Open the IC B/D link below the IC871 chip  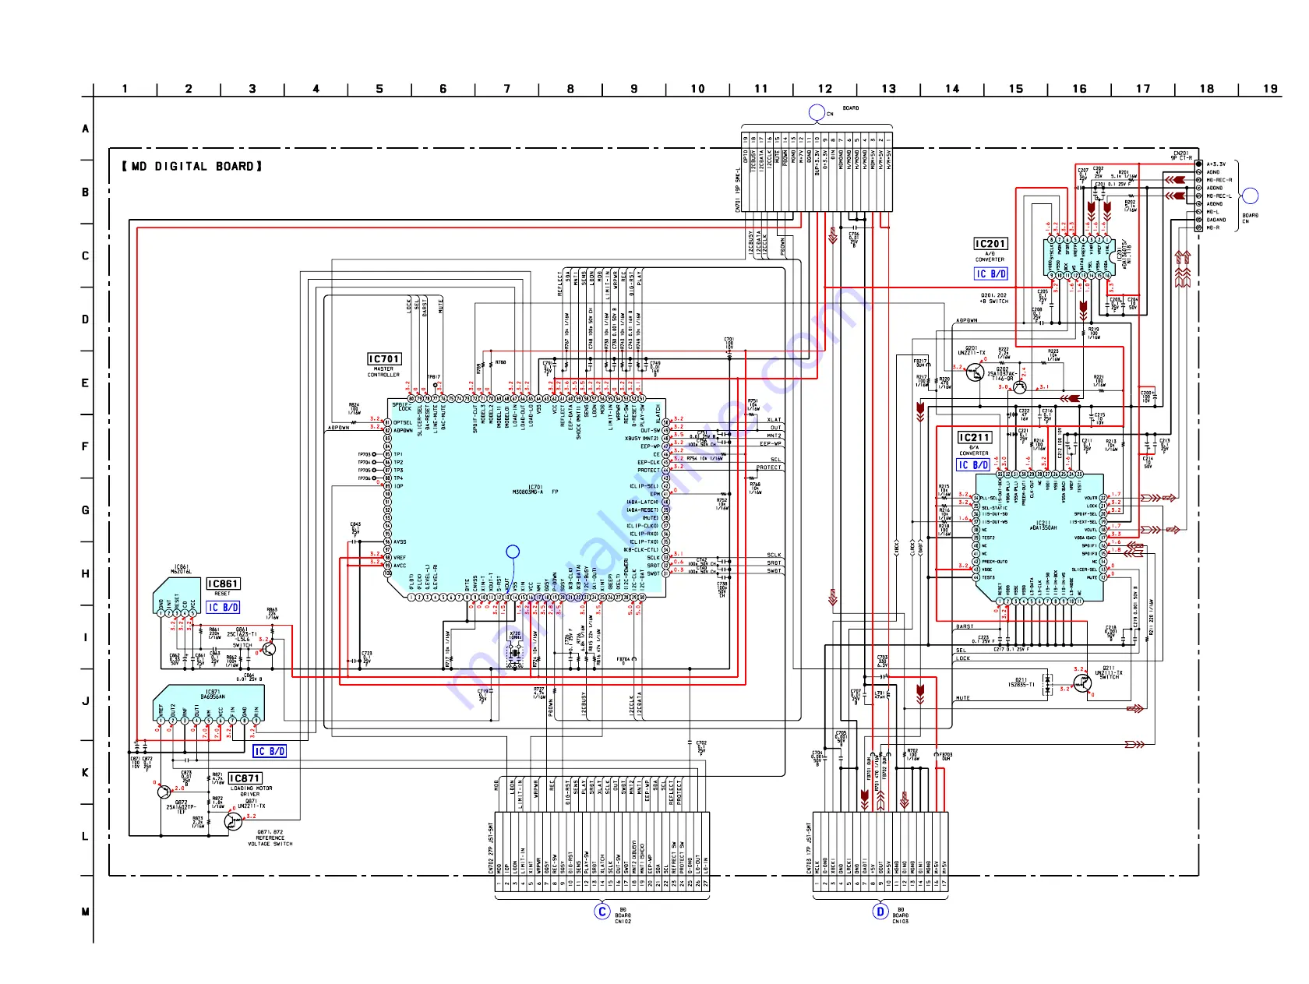[x=270, y=751]
